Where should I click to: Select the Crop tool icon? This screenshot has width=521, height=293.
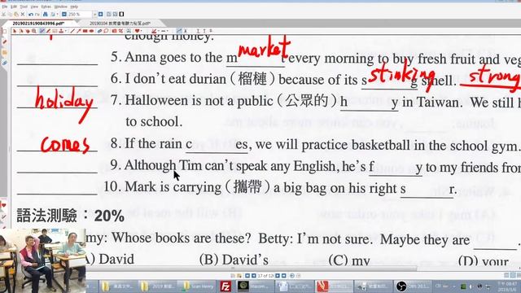(120, 31)
